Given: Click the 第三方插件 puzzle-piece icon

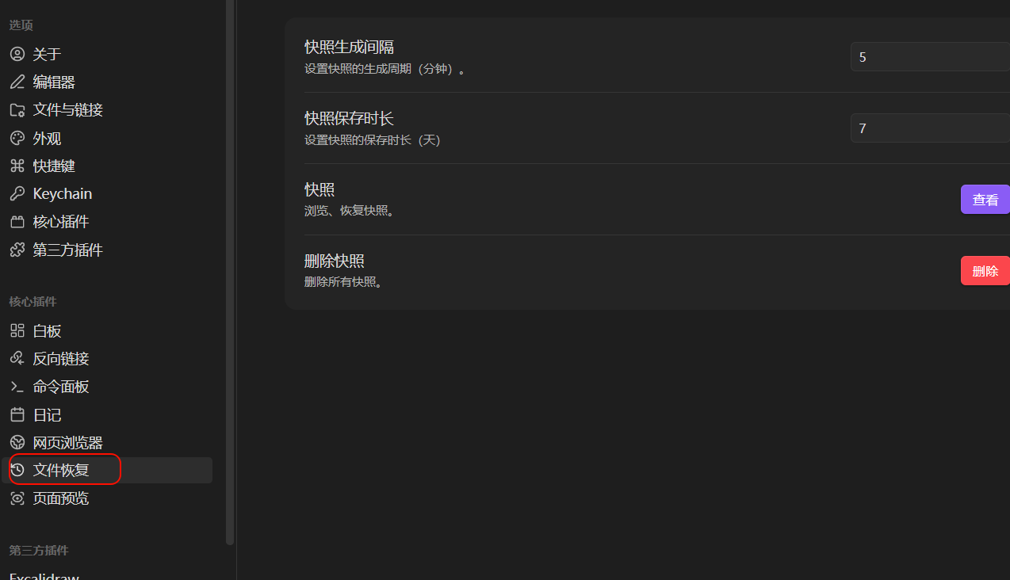Looking at the screenshot, I should [x=17, y=250].
